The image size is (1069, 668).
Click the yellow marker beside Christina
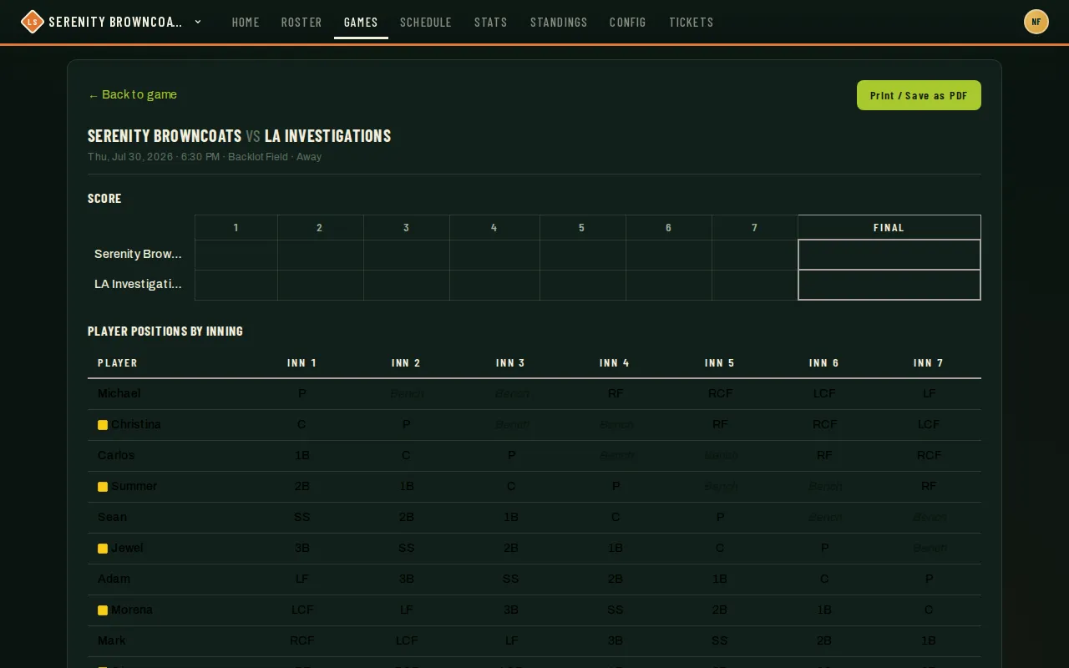pos(103,425)
